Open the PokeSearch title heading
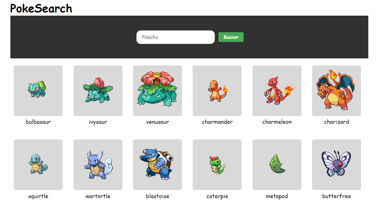Screen dimensions: 382x209 pos(41,8)
